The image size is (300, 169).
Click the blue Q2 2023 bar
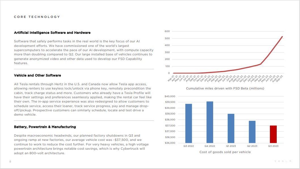tap(252, 132)
